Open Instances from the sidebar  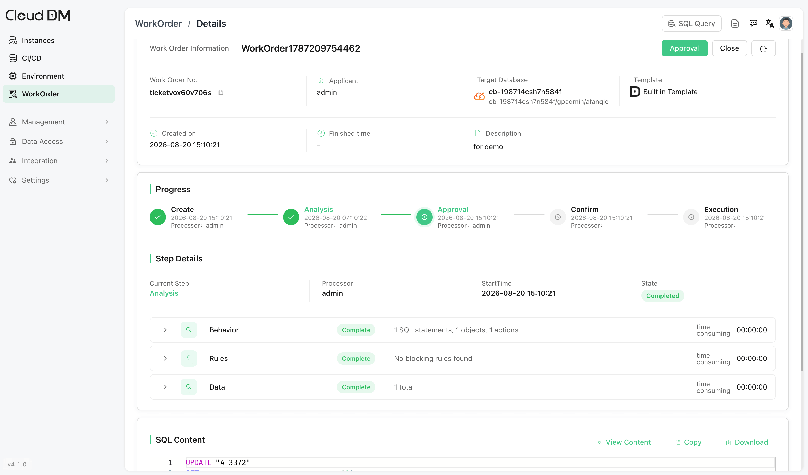click(x=58, y=40)
